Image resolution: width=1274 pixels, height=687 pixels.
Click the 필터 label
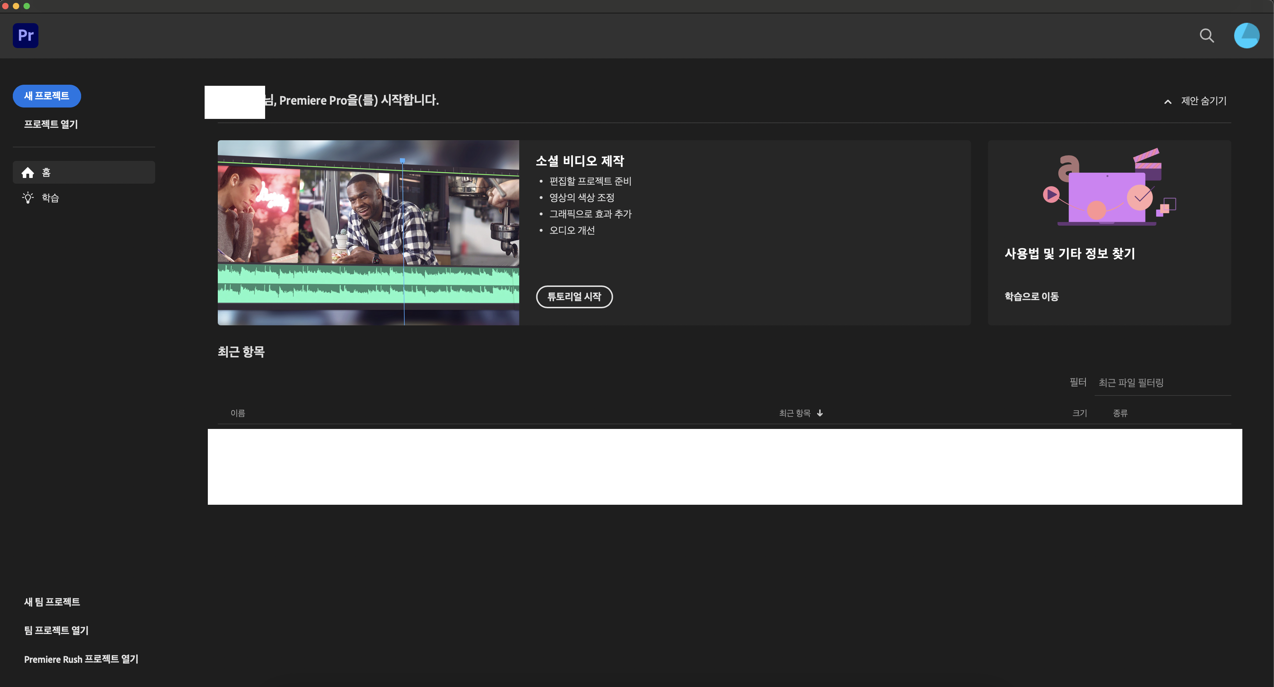point(1078,382)
